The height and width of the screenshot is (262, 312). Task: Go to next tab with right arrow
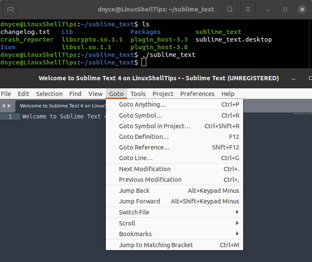pyautogui.click(x=9, y=106)
